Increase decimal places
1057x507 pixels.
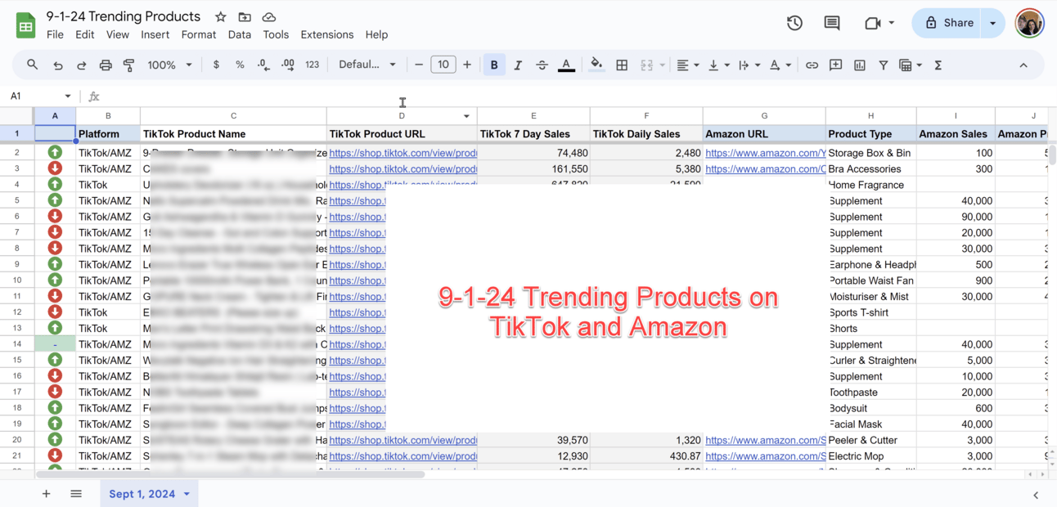(x=288, y=65)
